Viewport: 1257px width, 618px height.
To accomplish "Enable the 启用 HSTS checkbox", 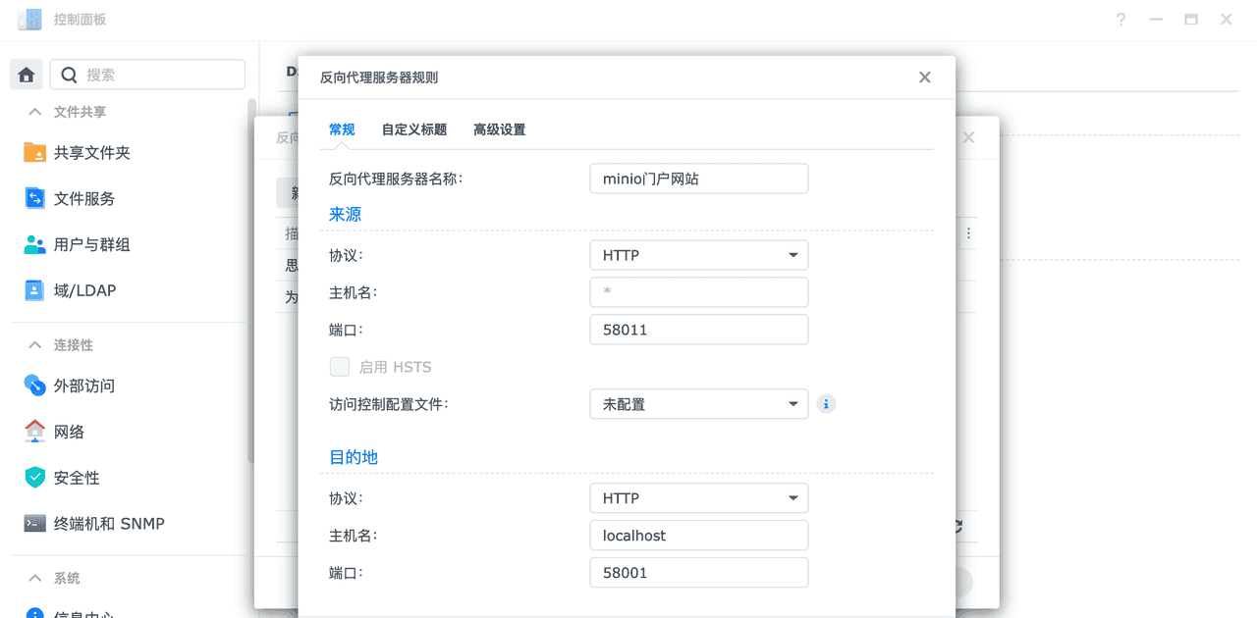I will point(339,366).
